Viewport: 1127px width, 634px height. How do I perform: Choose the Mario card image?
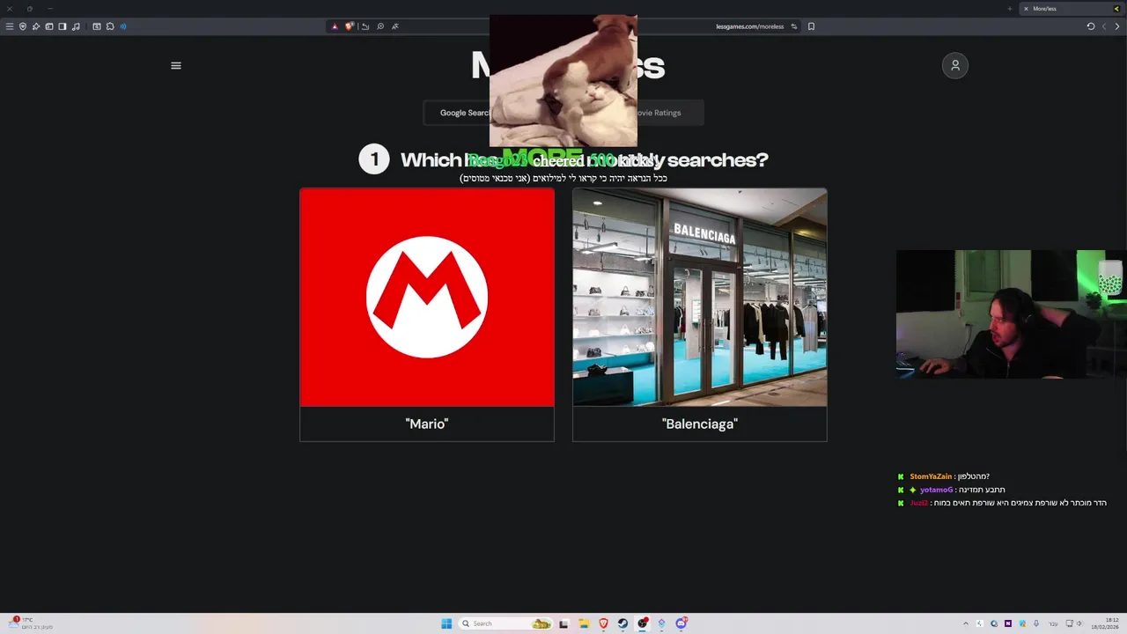pos(427,298)
